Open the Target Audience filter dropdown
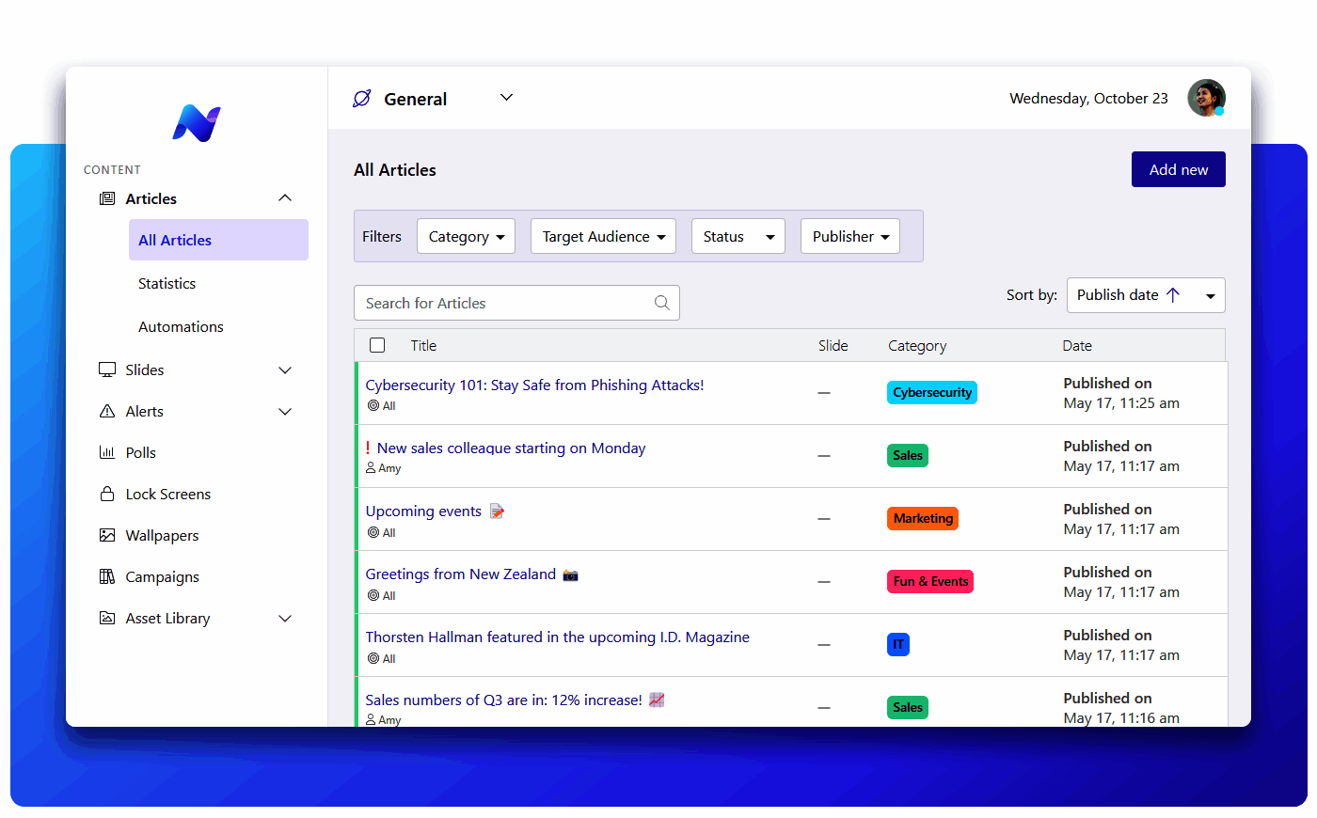Screen dimensions: 1317x818 coord(603,237)
